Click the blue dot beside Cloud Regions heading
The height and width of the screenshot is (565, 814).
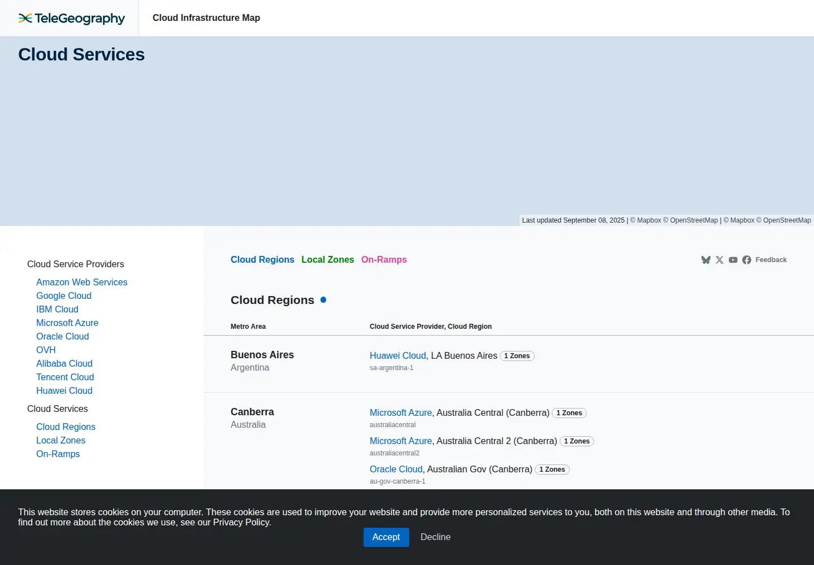pos(323,300)
